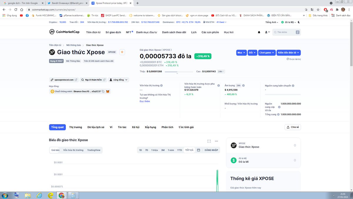Switch chart to TradingView
This screenshot has width=353, height=199.
point(94,150)
